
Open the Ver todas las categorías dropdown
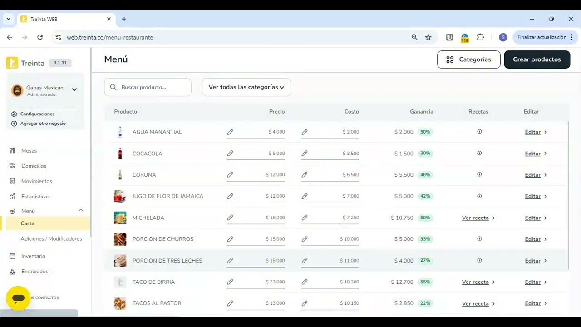tap(246, 87)
